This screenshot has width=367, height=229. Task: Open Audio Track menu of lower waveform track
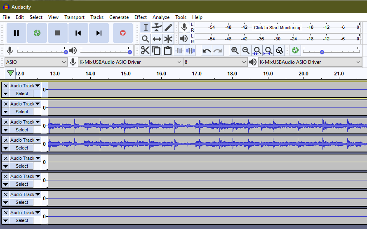click(x=25, y=140)
